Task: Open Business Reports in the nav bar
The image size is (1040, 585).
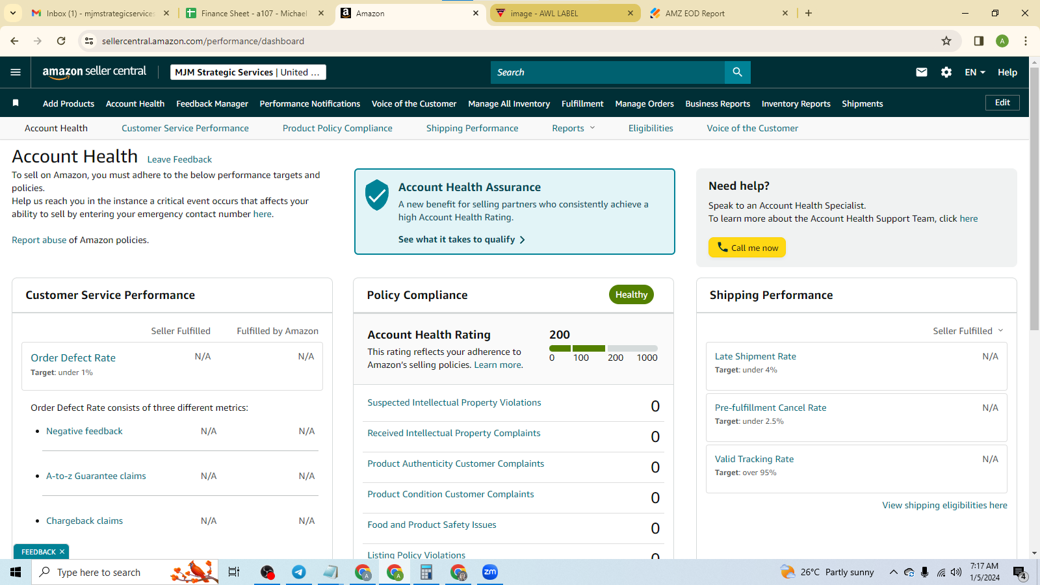Action: 718,103
